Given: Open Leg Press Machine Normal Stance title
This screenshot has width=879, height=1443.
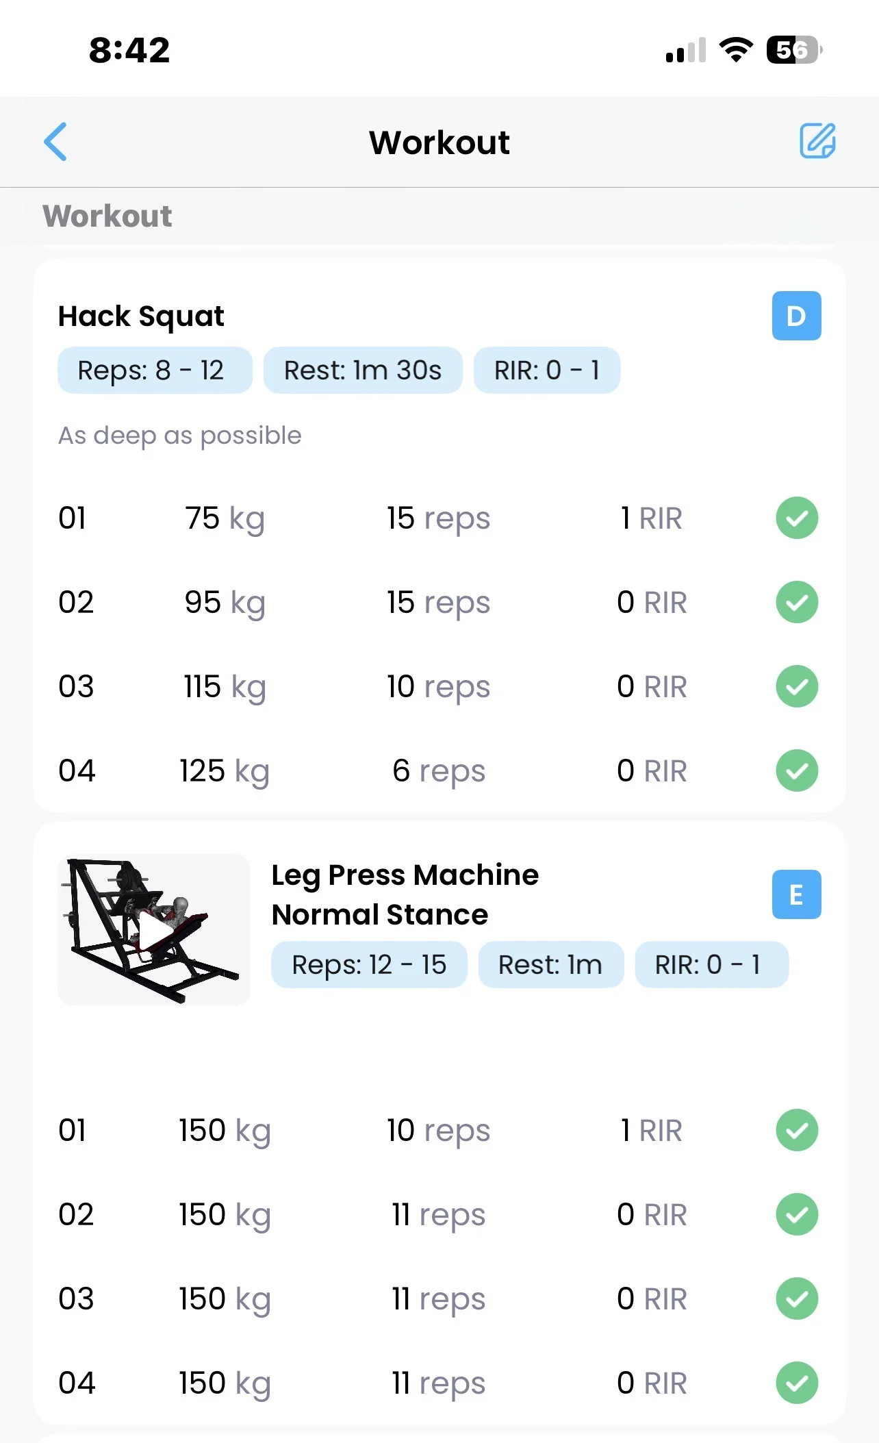Looking at the screenshot, I should [x=405, y=894].
